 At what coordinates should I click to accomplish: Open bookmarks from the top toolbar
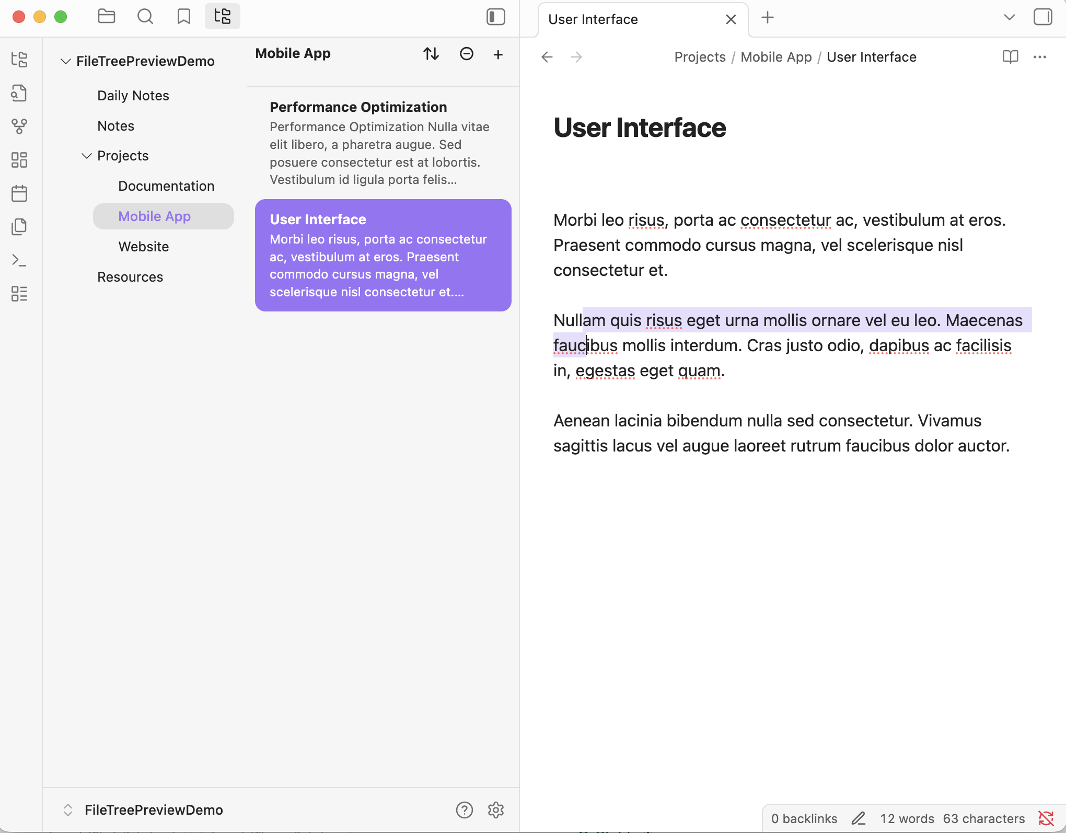tap(183, 17)
